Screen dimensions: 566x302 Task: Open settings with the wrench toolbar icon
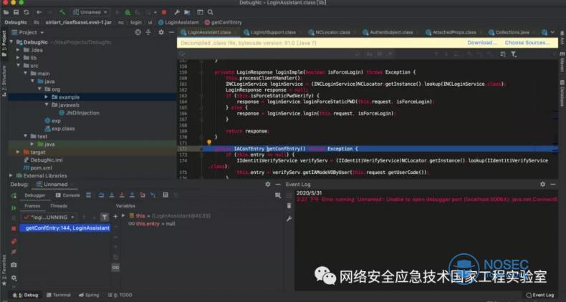(x=177, y=12)
